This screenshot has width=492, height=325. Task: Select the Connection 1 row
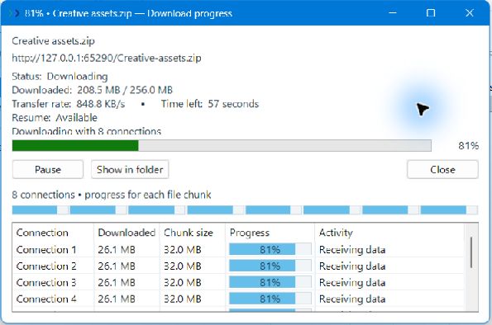pyautogui.click(x=238, y=250)
